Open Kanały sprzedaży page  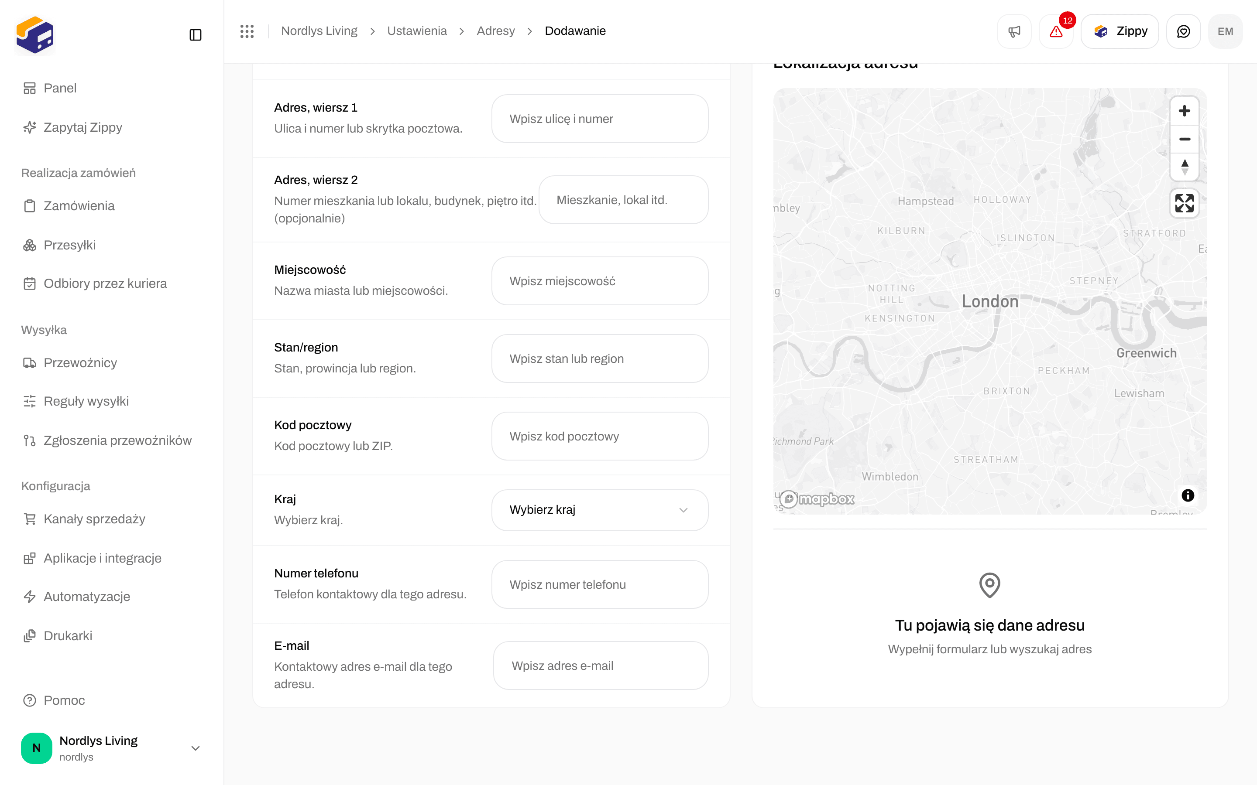point(112,519)
